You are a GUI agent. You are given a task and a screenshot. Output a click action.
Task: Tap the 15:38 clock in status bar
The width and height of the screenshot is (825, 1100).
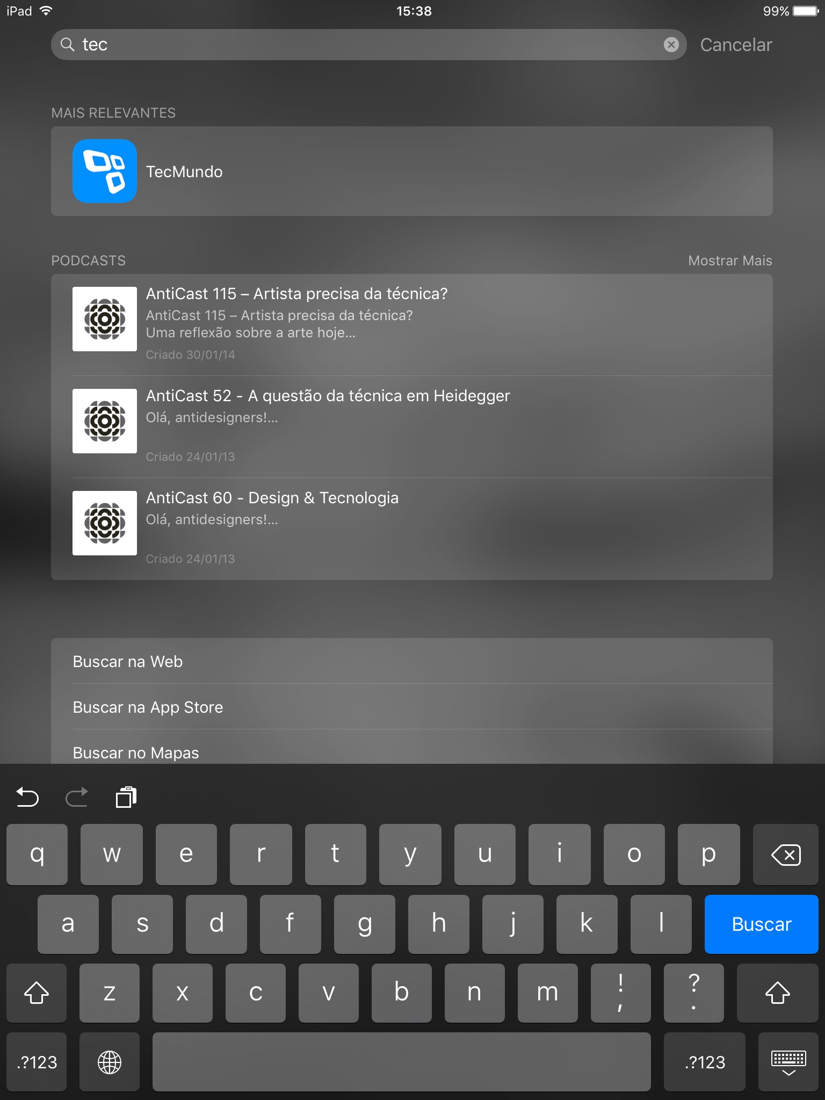(414, 11)
